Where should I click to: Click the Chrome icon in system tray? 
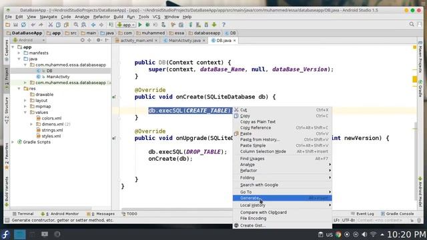(x=338, y=234)
